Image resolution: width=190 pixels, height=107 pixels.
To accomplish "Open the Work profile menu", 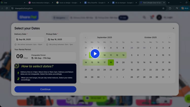I will [185, 8].
